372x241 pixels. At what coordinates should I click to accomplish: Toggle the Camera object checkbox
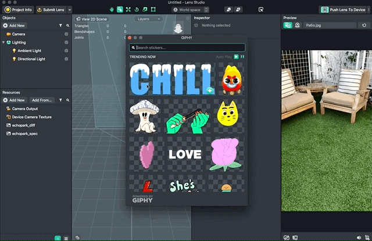click(66, 34)
